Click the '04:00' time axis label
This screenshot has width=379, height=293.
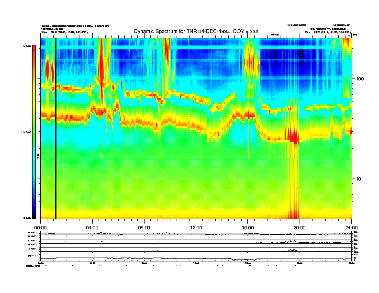[92, 228]
